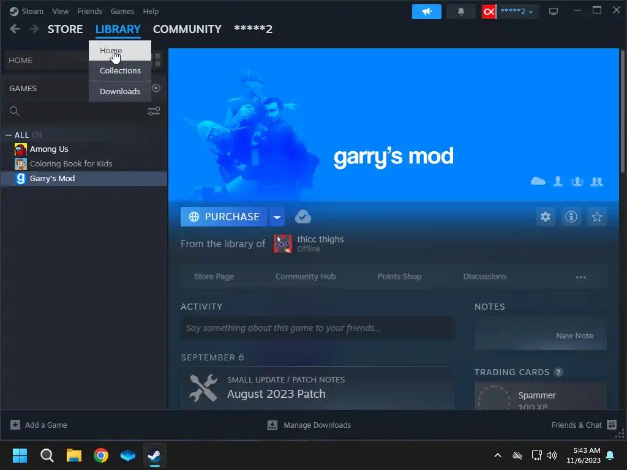The width and height of the screenshot is (627, 470).
Task: Open the Community Hub link
Action: (306, 276)
